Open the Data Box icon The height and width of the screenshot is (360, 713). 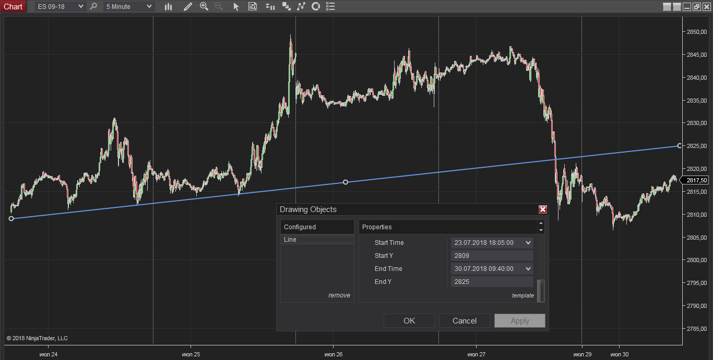click(x=253, y=6)
